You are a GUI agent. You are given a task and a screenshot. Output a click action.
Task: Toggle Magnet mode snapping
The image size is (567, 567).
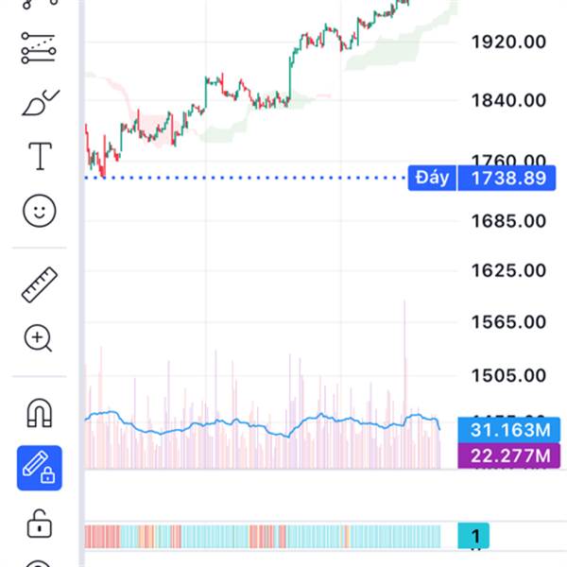click(39, 413)
